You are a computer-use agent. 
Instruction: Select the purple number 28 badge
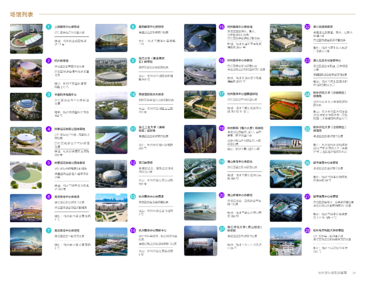point(307,230)
